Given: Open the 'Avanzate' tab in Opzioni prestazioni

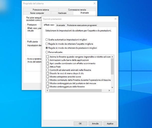Looking at the screenshot, I should tap(61, 25).
